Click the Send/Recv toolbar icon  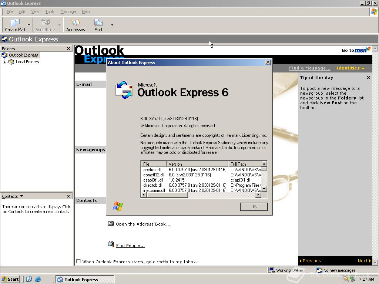(45, 25)
